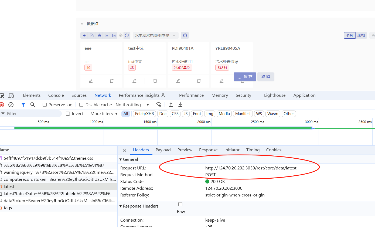Click the edit icon beside the plus button
Image resolution: width=375 pixels, height=227 pixels.
[x=92, y=35]
